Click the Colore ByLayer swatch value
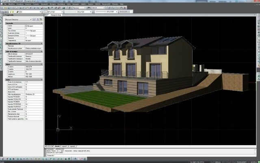 [x=34, y=26]
